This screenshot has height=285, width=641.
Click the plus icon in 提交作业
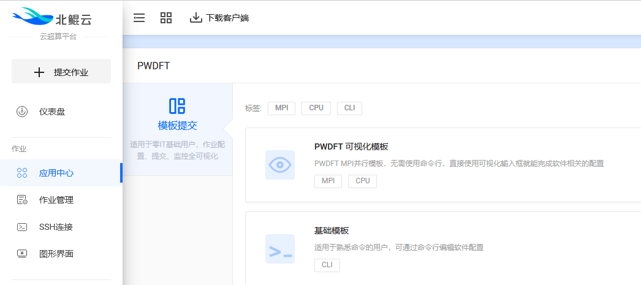39,72
